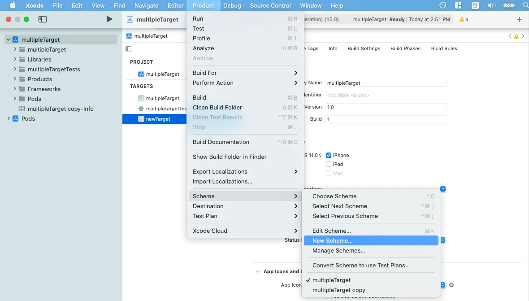The image size is (529, 301).
Task: Switch to the Info tab
Action: coord(333,48)
